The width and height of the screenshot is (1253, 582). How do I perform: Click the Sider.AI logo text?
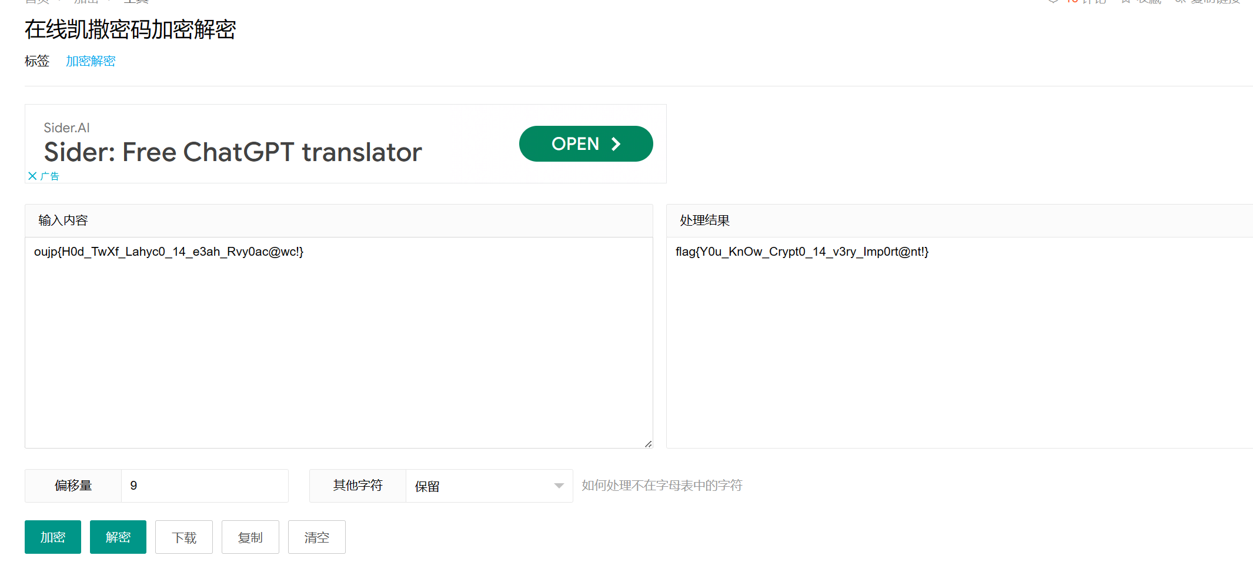[x=66, y=128]
